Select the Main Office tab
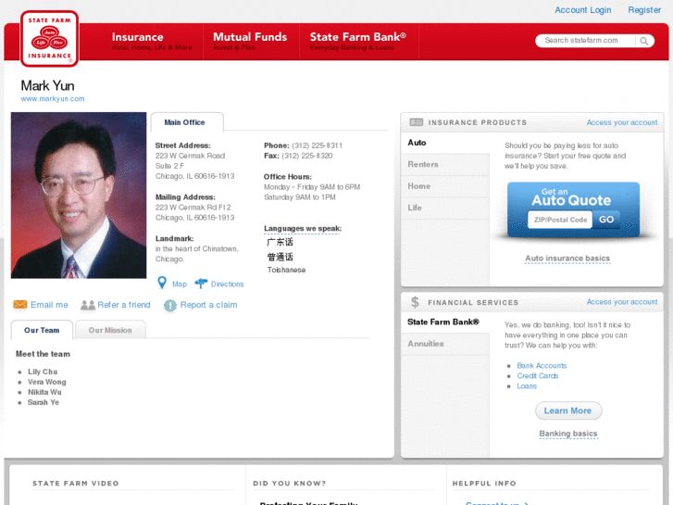673x505 pixels. 187,122
